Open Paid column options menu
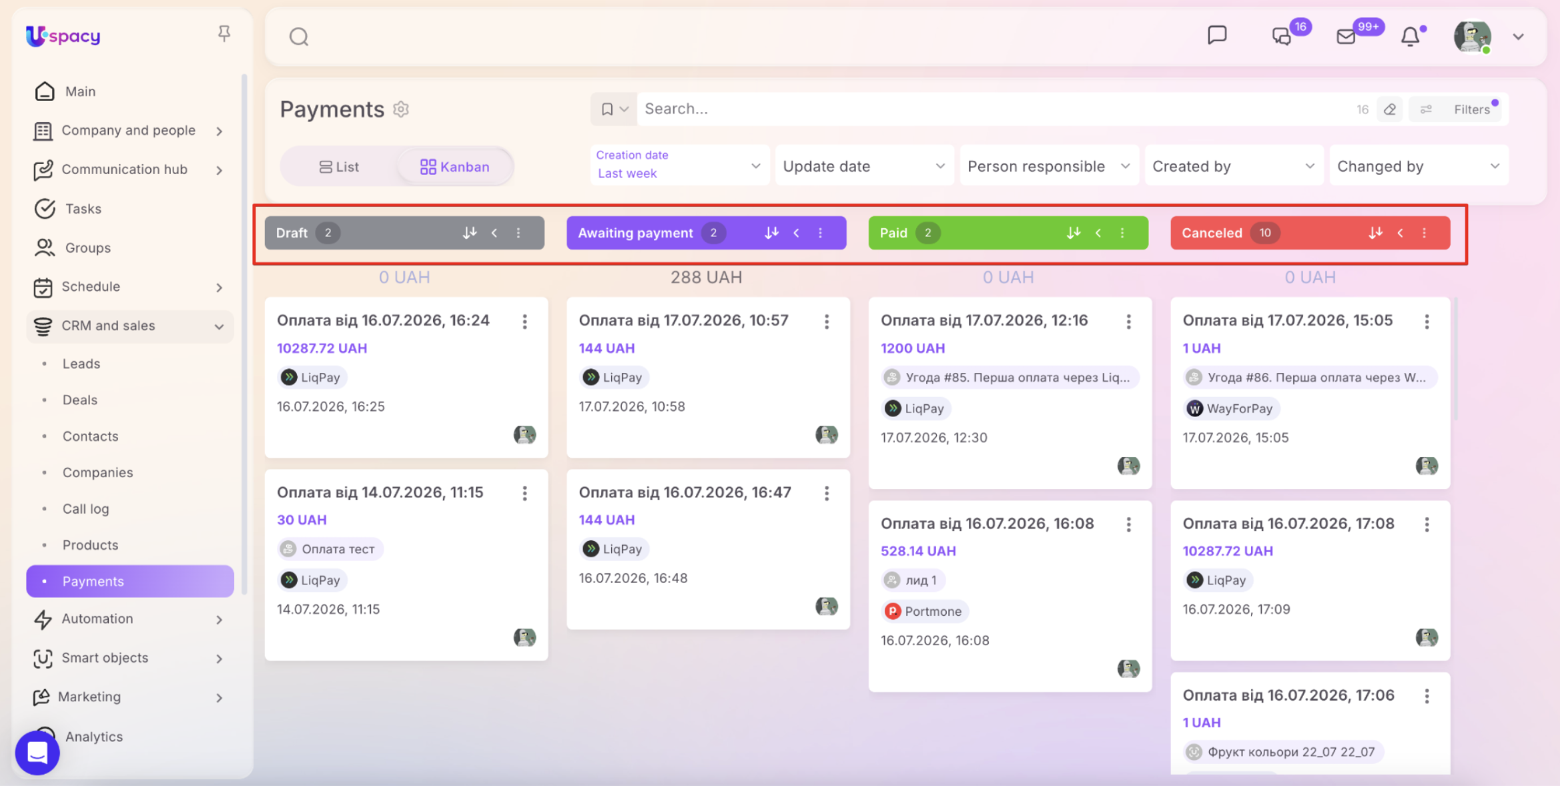This screenshot has width=1560, height=786. click(1122, 233)
